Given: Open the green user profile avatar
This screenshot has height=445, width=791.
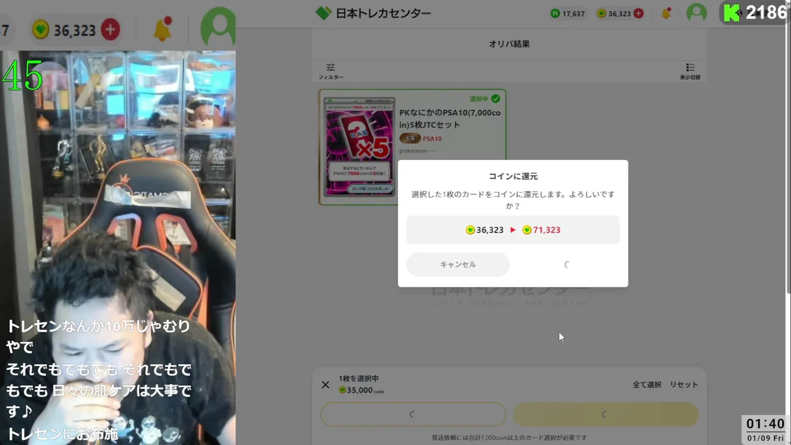Looking at the screenshot, I should 696,13.
